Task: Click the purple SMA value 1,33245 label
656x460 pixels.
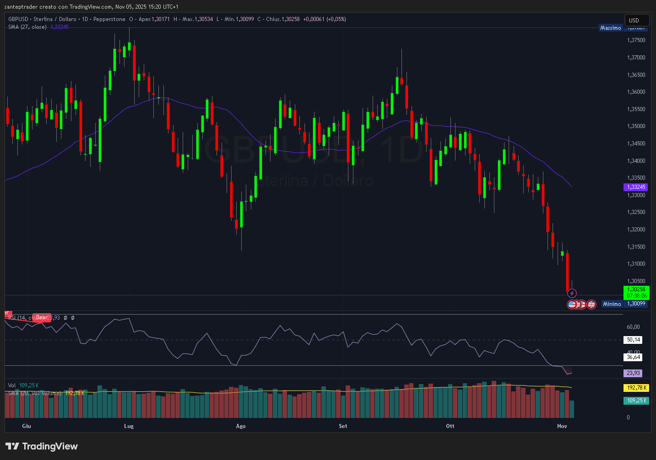Action: (636, 187)
